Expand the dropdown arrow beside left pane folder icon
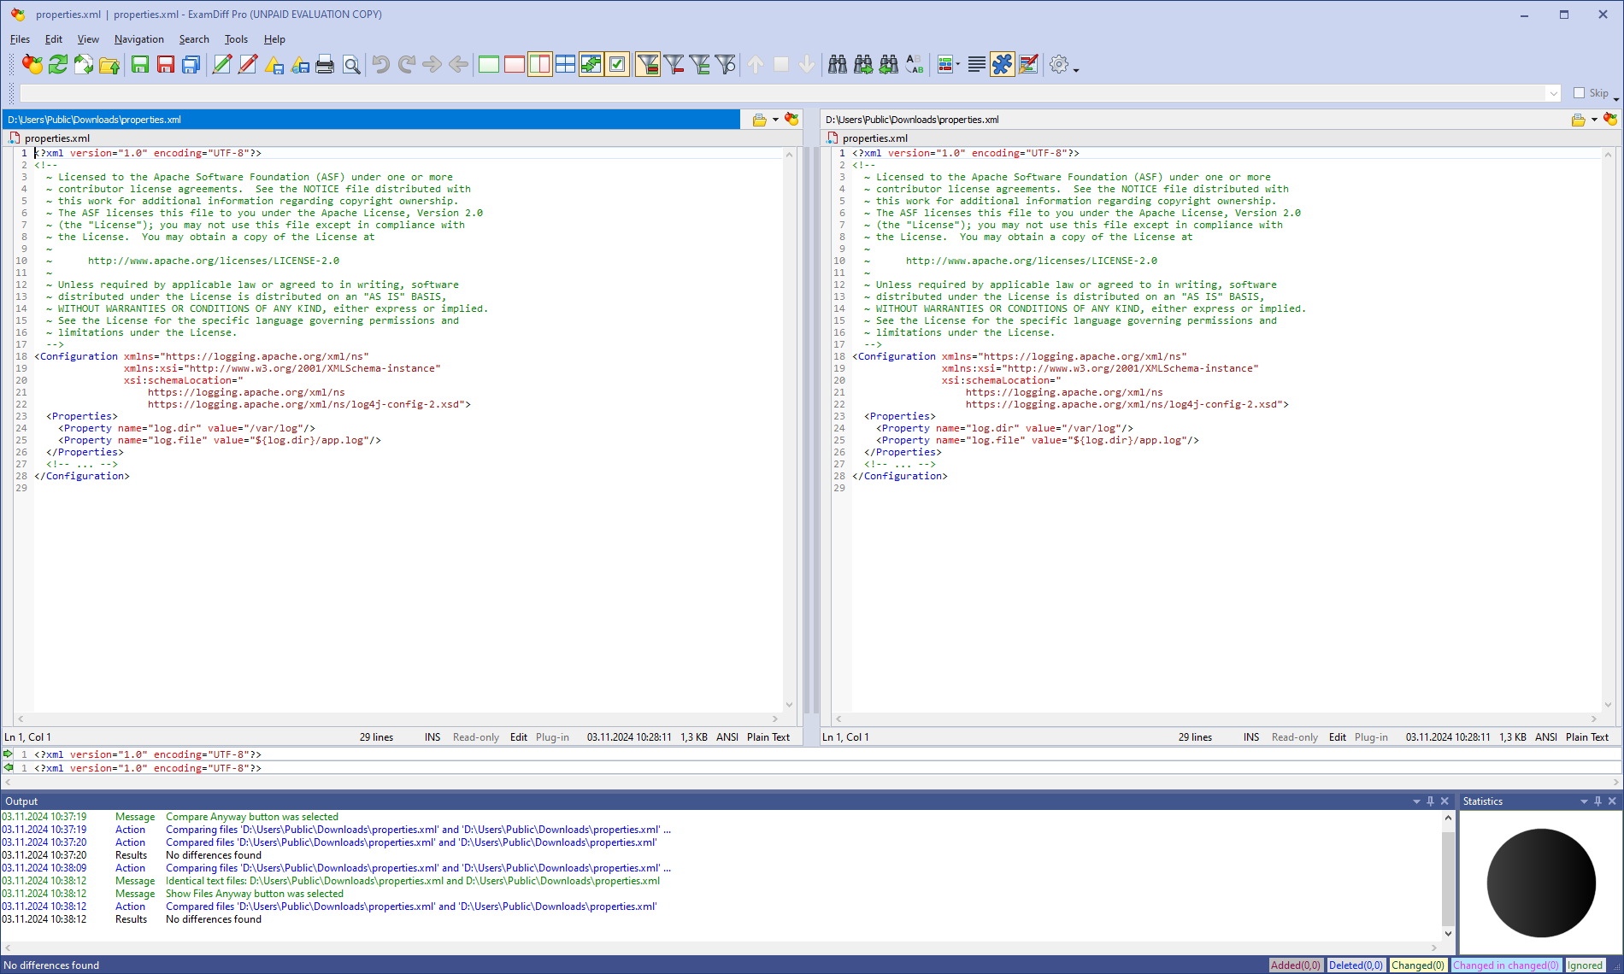Screen dimensions: 1624x974 point(775,120)
